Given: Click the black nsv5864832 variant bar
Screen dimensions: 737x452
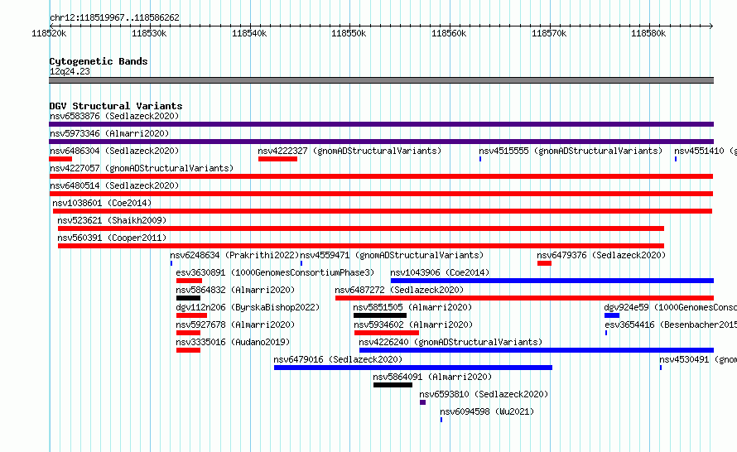Looking at the screenshot, I should pos(189,298).
